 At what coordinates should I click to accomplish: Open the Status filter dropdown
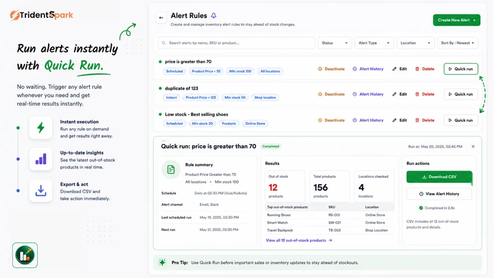click(x=335, y=43)
